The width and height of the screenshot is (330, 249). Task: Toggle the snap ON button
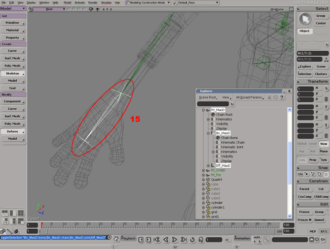point(300,174)
